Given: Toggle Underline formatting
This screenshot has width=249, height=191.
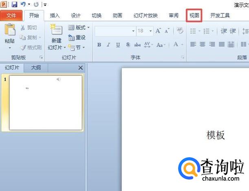Looking at the screenshot, I should coord(118,45).
